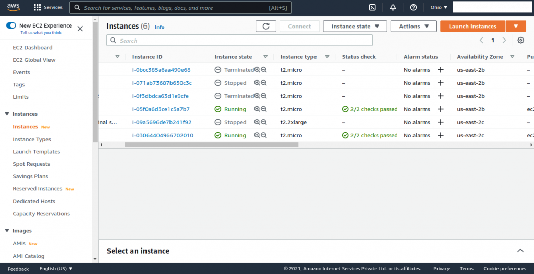Zoom in state filter for i-05f0a6d3ce1c5a7b7
The height and width of the screenshot is (274, 534).
coord(257,109)
